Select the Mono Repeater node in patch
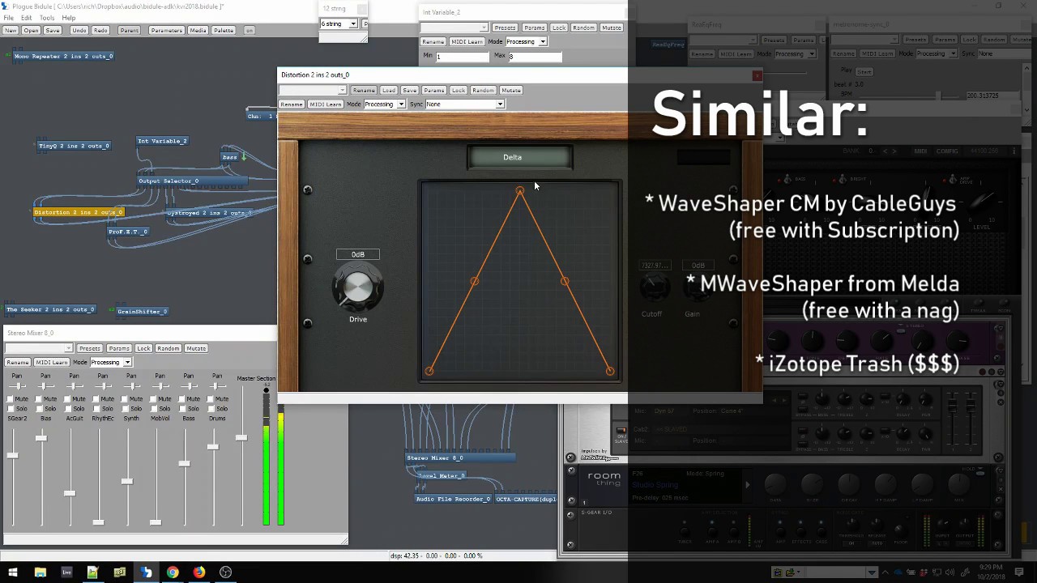 [x=63, y=57]
